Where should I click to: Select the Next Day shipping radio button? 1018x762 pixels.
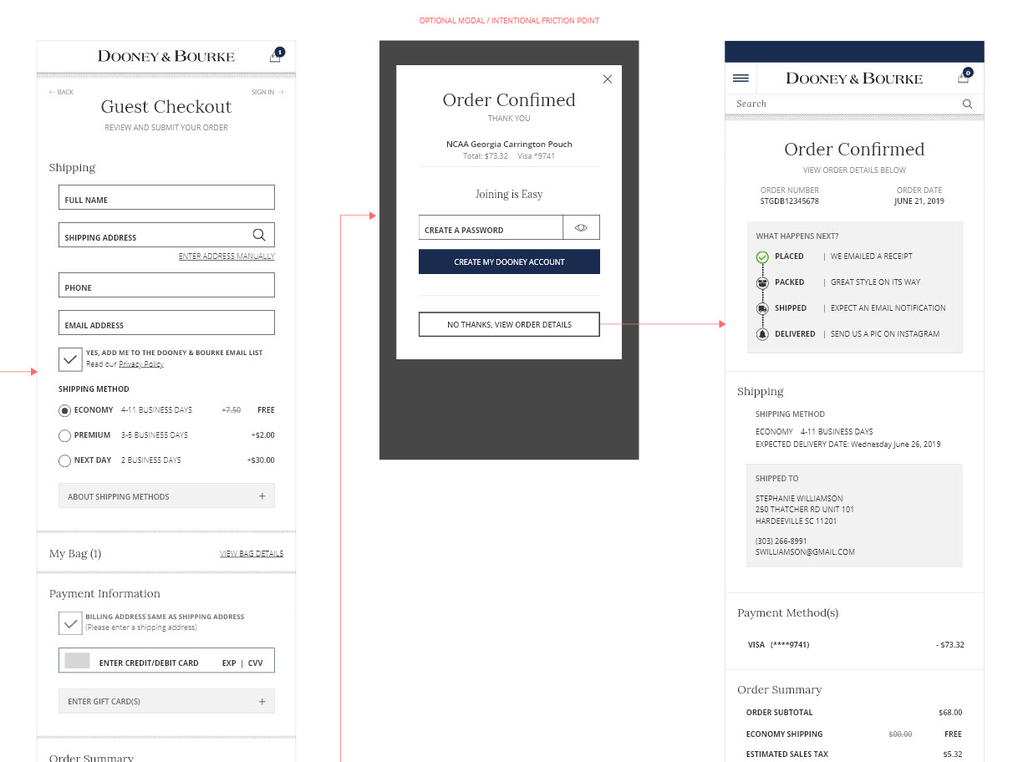64,460
